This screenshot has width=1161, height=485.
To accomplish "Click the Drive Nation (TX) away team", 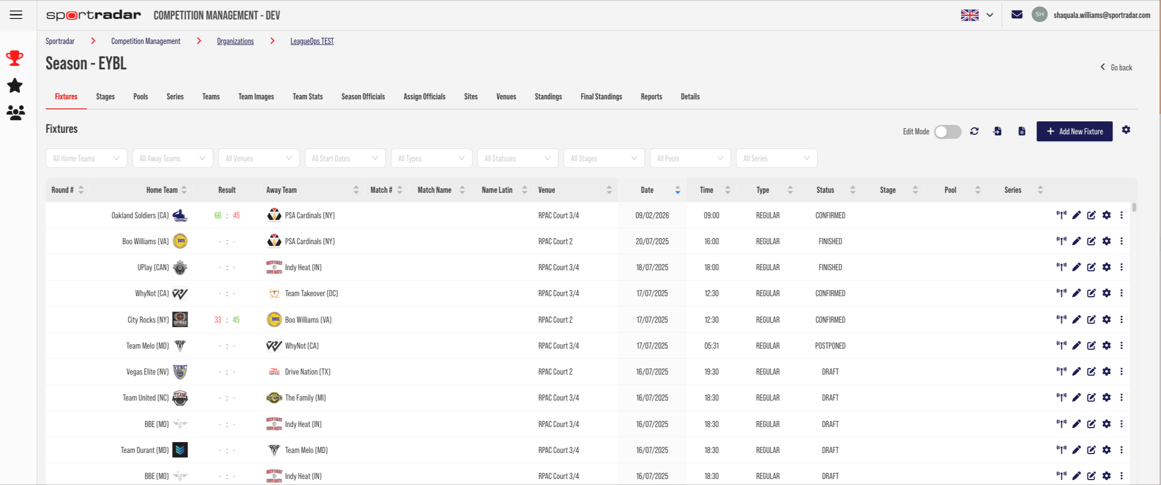I will [308, 372].
